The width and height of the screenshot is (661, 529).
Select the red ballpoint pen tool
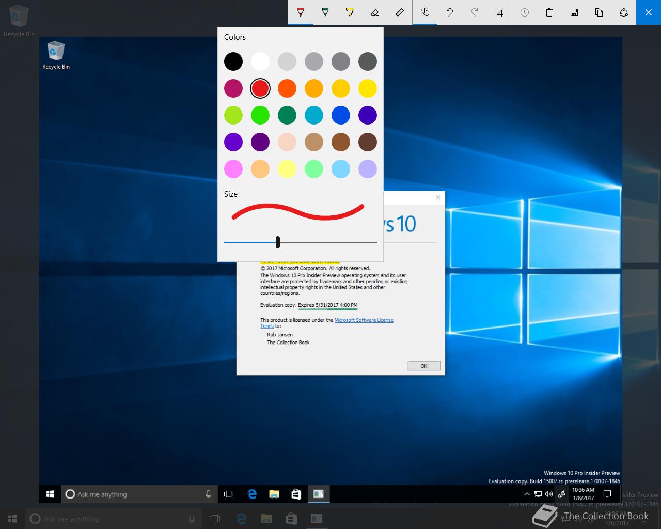coord(301,12)
